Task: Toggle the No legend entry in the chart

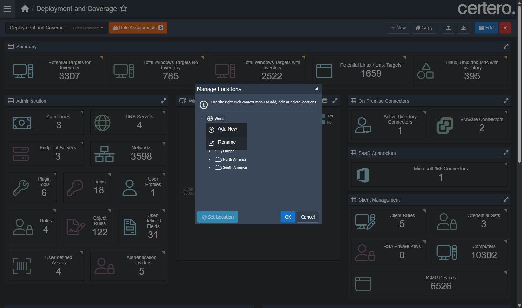Action: point(327,123)
